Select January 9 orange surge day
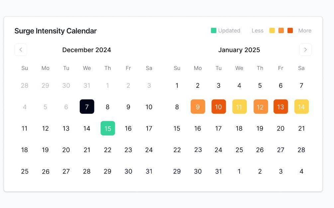The image size is (334, 208). (198, 107)
